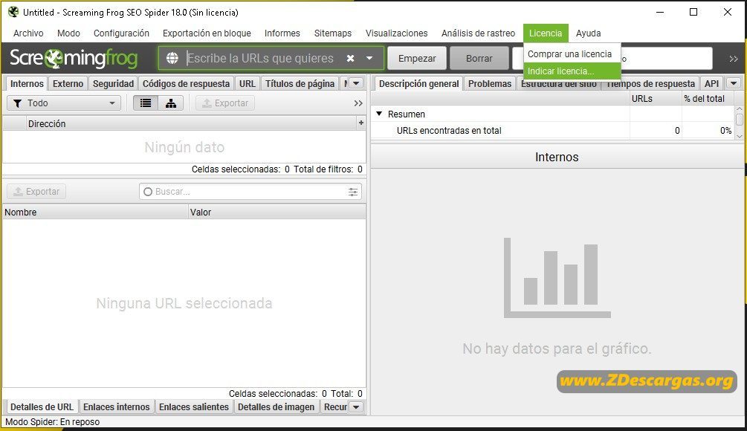Screen dimensions: 747x431
Task: Switch to the URL tab
Action: tap(248, 83)
